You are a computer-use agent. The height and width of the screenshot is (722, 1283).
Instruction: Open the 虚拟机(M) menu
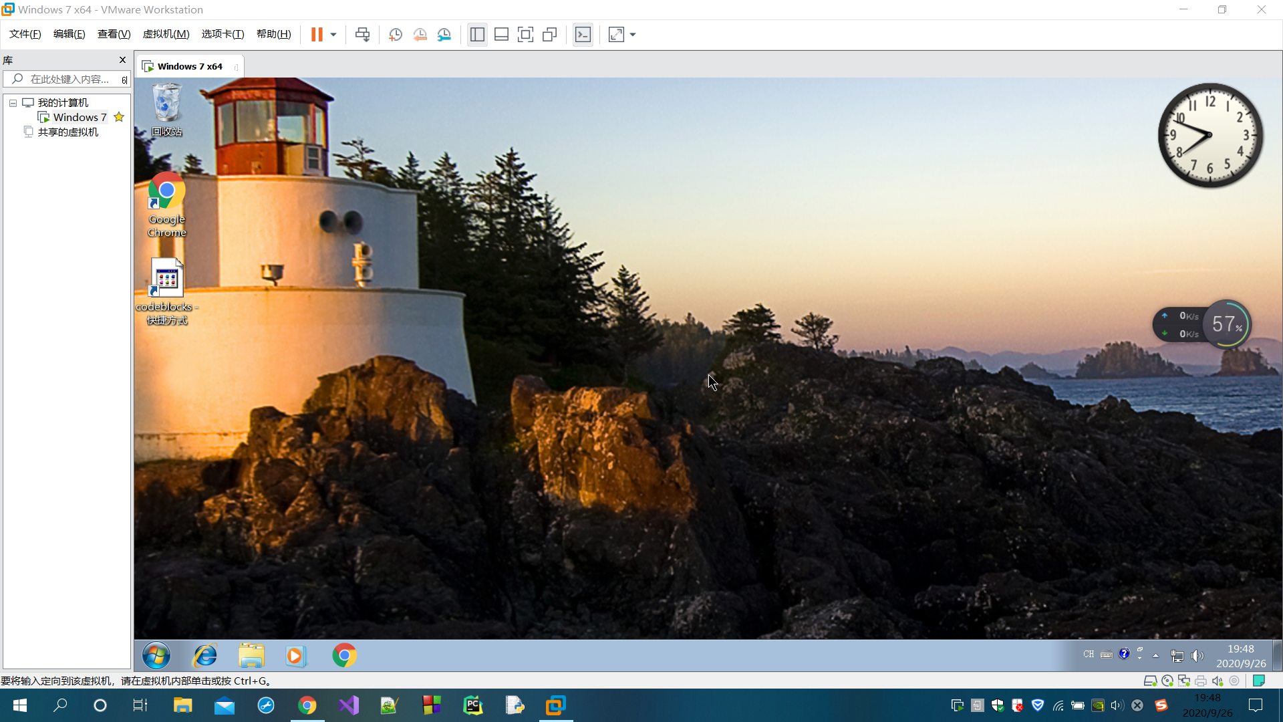point(166,34)
